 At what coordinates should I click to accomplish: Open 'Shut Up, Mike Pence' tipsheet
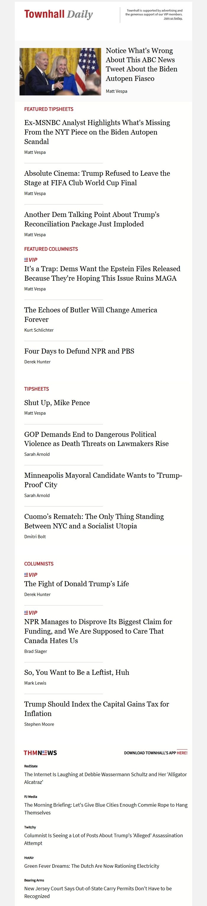pos(57,403)
